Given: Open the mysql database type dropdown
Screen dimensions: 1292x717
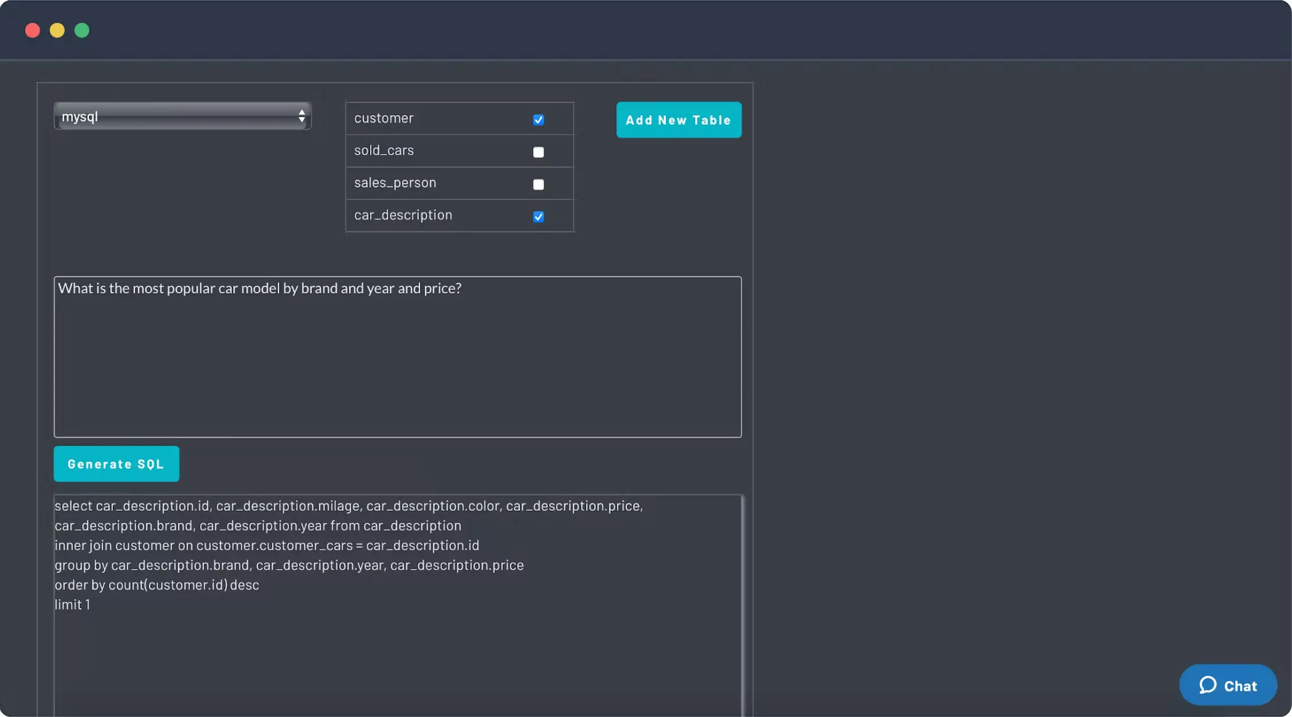Looking at the screenshot, I should click(x=181, y=116).
